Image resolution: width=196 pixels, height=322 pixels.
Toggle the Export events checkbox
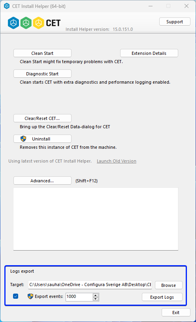16,296
